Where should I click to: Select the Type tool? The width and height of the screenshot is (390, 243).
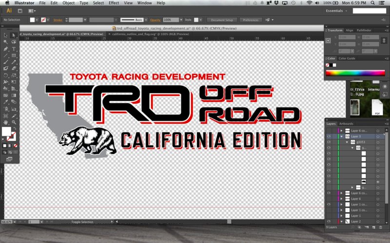pyautogui.click(x=14, y=49)
